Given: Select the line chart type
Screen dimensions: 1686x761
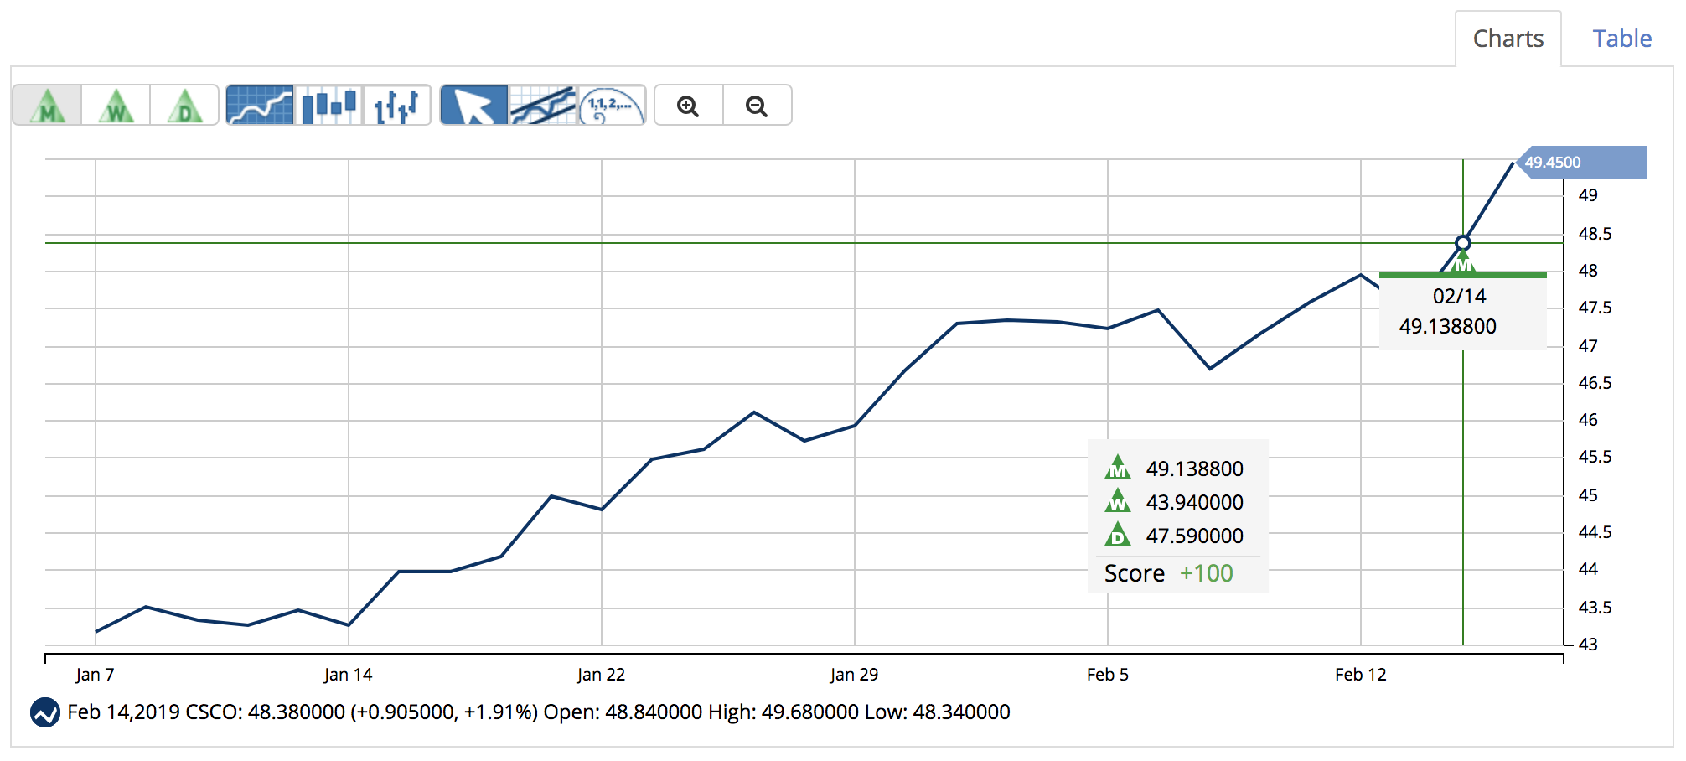Looking at the screenshot, I should [x=260, y=106].
